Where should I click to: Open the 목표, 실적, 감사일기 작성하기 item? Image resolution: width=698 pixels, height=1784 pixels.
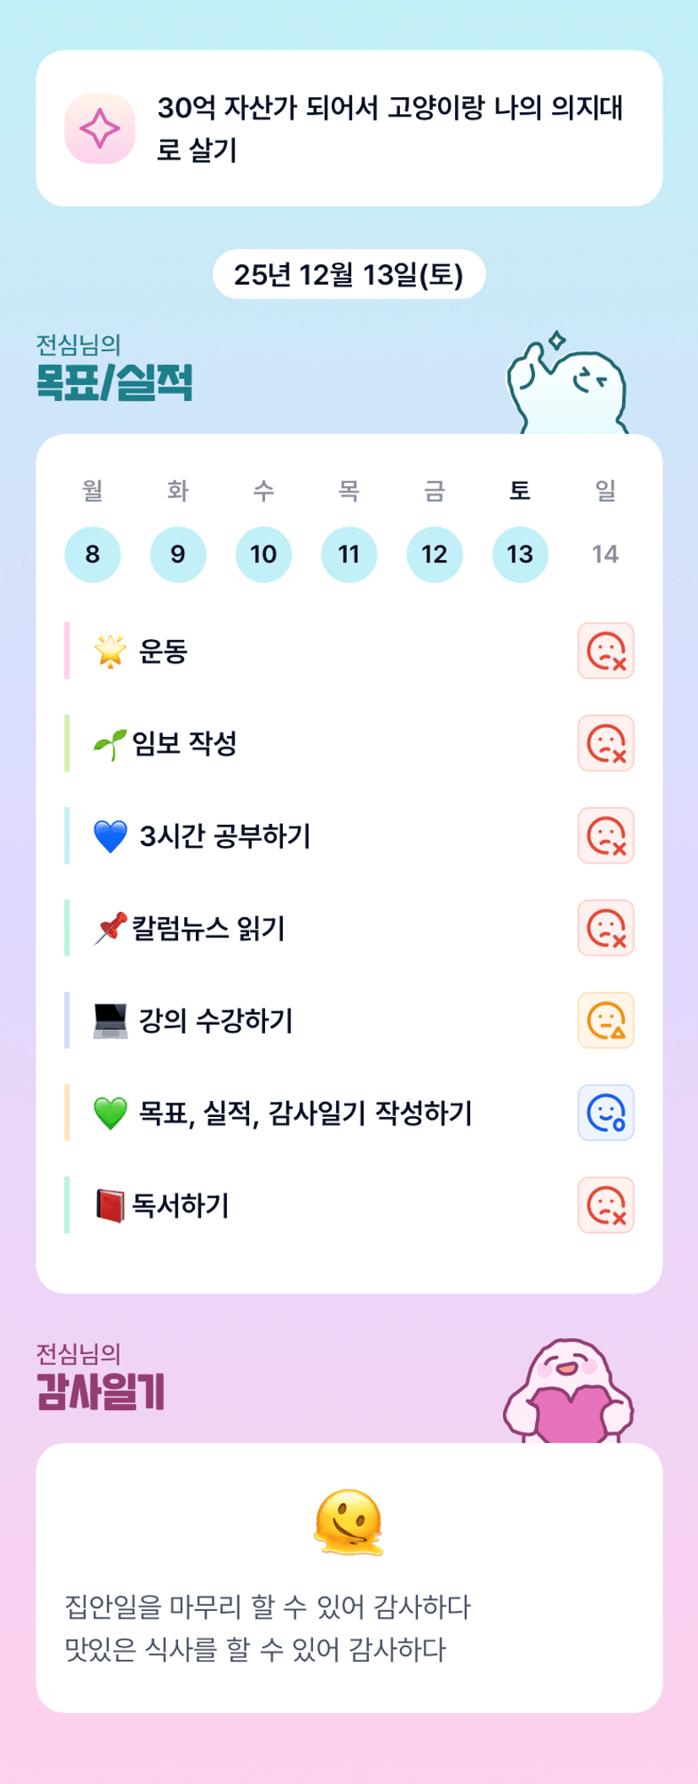(305, 1113)
